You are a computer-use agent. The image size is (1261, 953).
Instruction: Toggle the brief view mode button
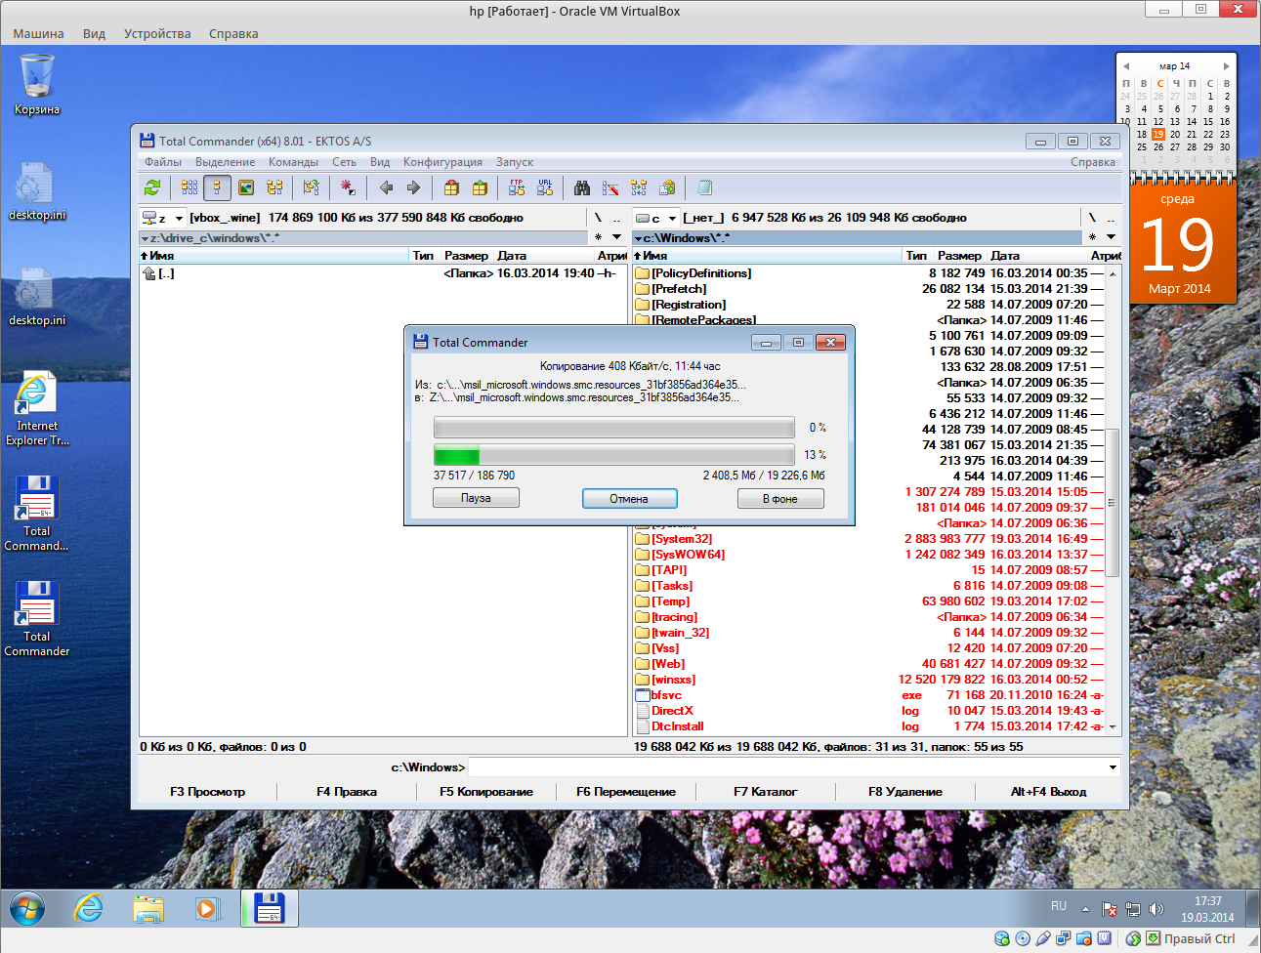189,187
